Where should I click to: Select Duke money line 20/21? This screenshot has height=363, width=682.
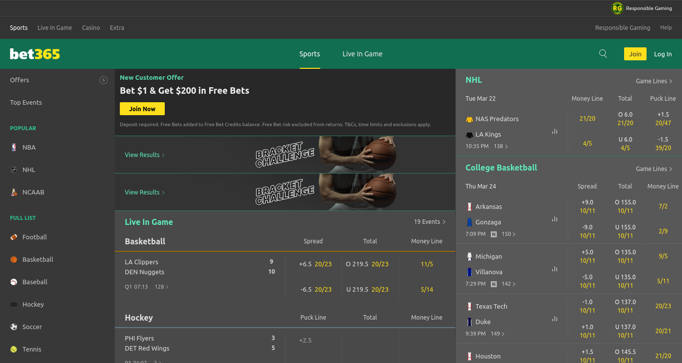[x=663, y=331]
